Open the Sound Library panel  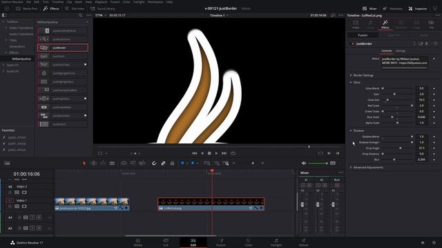102,9
